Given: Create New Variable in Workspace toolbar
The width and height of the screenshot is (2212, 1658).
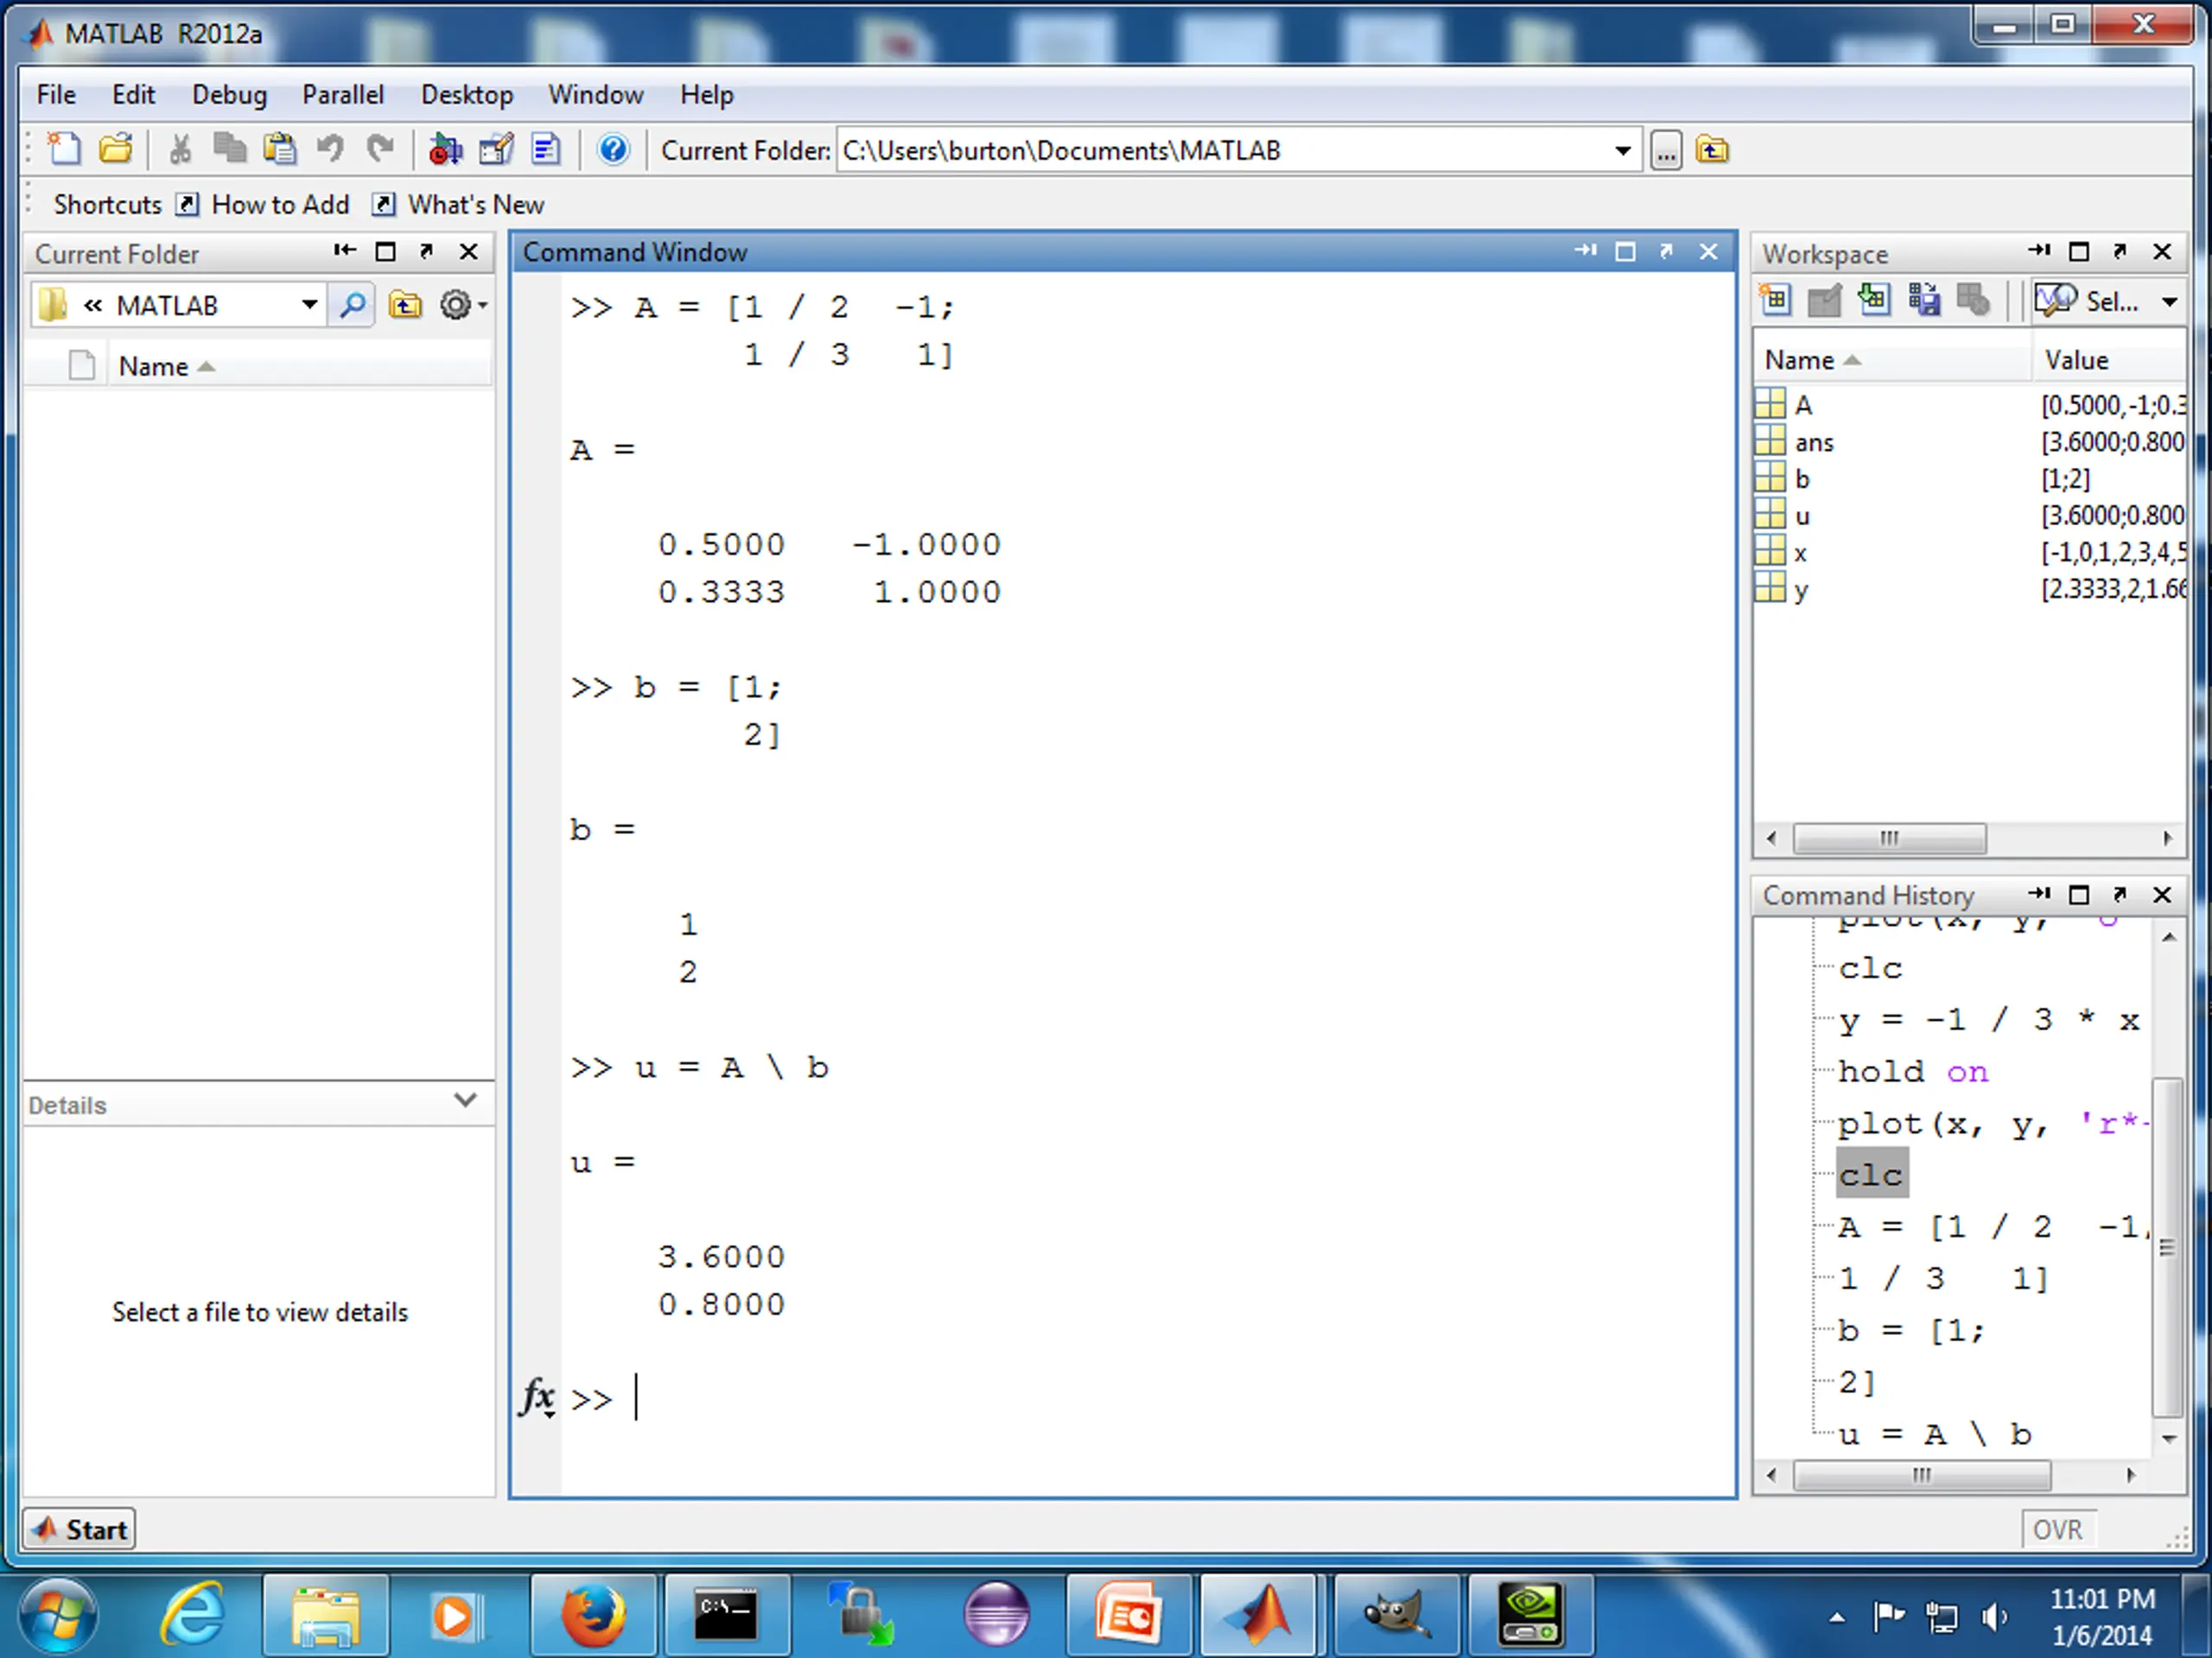Looking at the screenshot, I should [1776, 300].
